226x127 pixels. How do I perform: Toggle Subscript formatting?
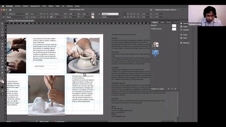(x=44, y=17)
